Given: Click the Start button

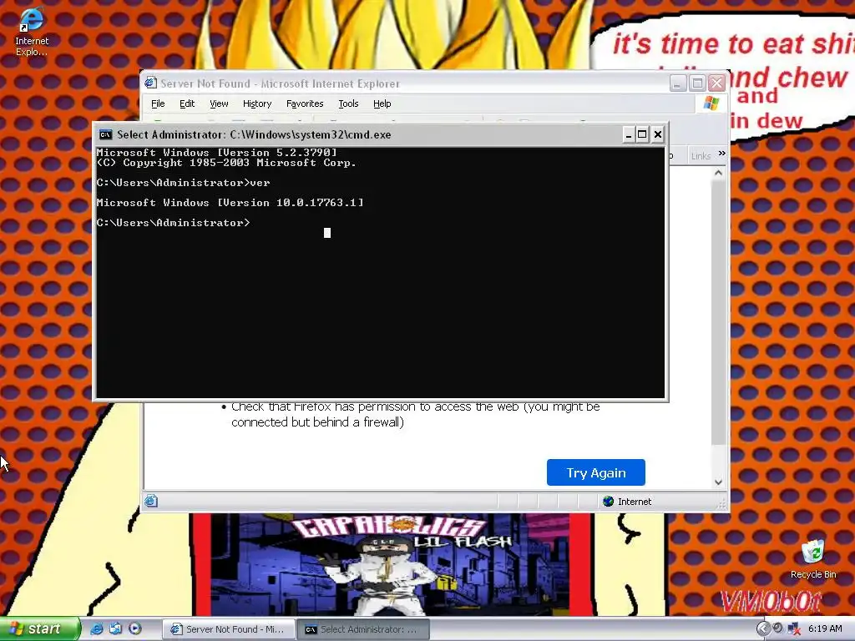Looking at the screenshot, I should pyautogui.click(x=39, y=628).
